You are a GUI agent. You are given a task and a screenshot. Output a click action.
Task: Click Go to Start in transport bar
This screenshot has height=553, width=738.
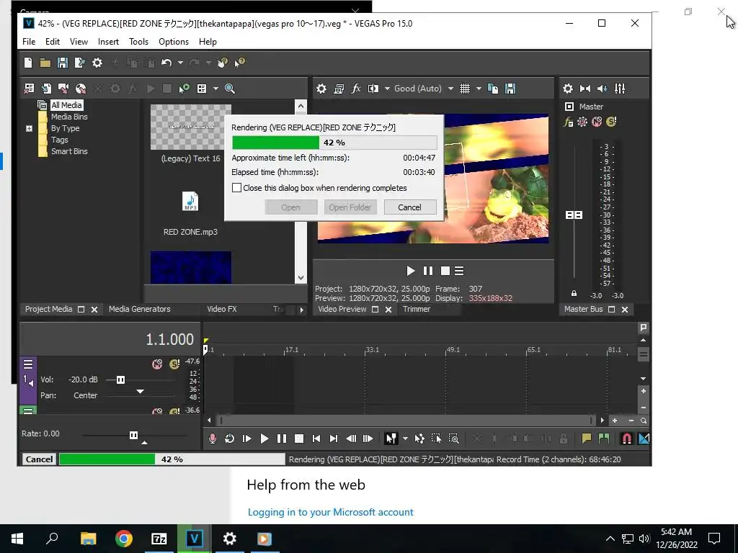316,439
